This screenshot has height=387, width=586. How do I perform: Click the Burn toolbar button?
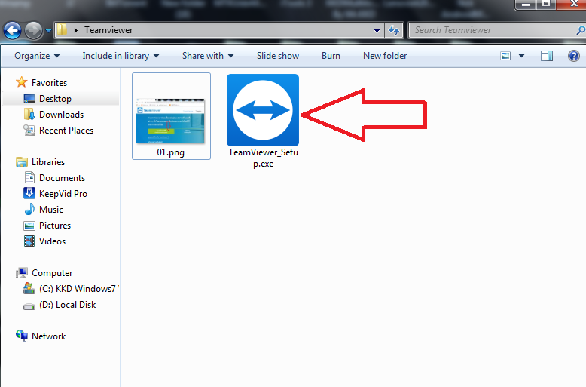pyautogui.click(x=331, y=56)
